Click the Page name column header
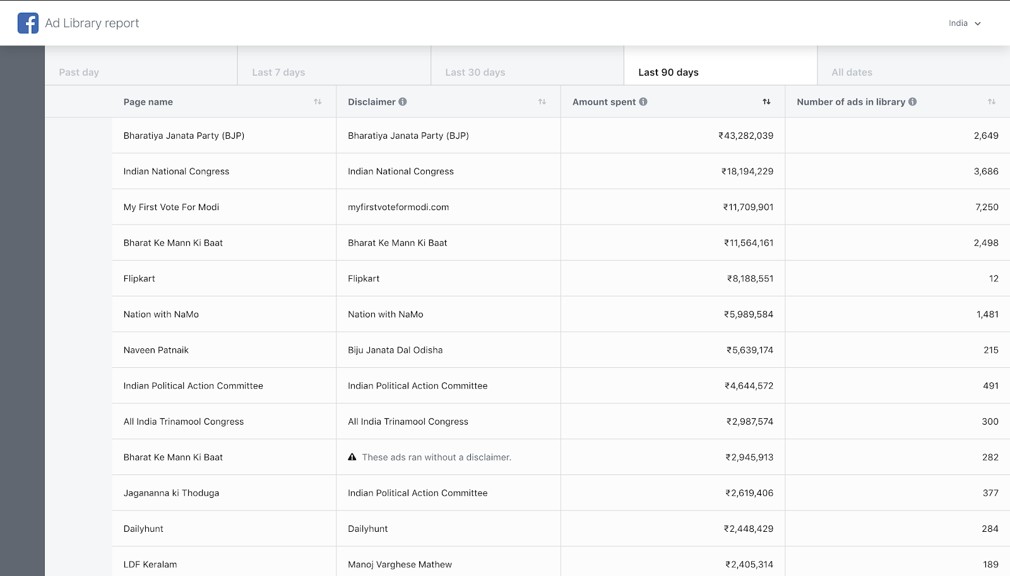This screenshot has width=1010, height=576. 148,102
